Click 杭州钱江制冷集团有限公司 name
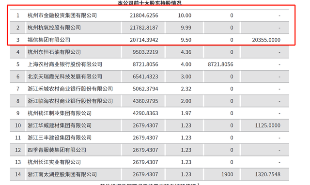Viewport: 310px width, 185px height. click(60, 113)
